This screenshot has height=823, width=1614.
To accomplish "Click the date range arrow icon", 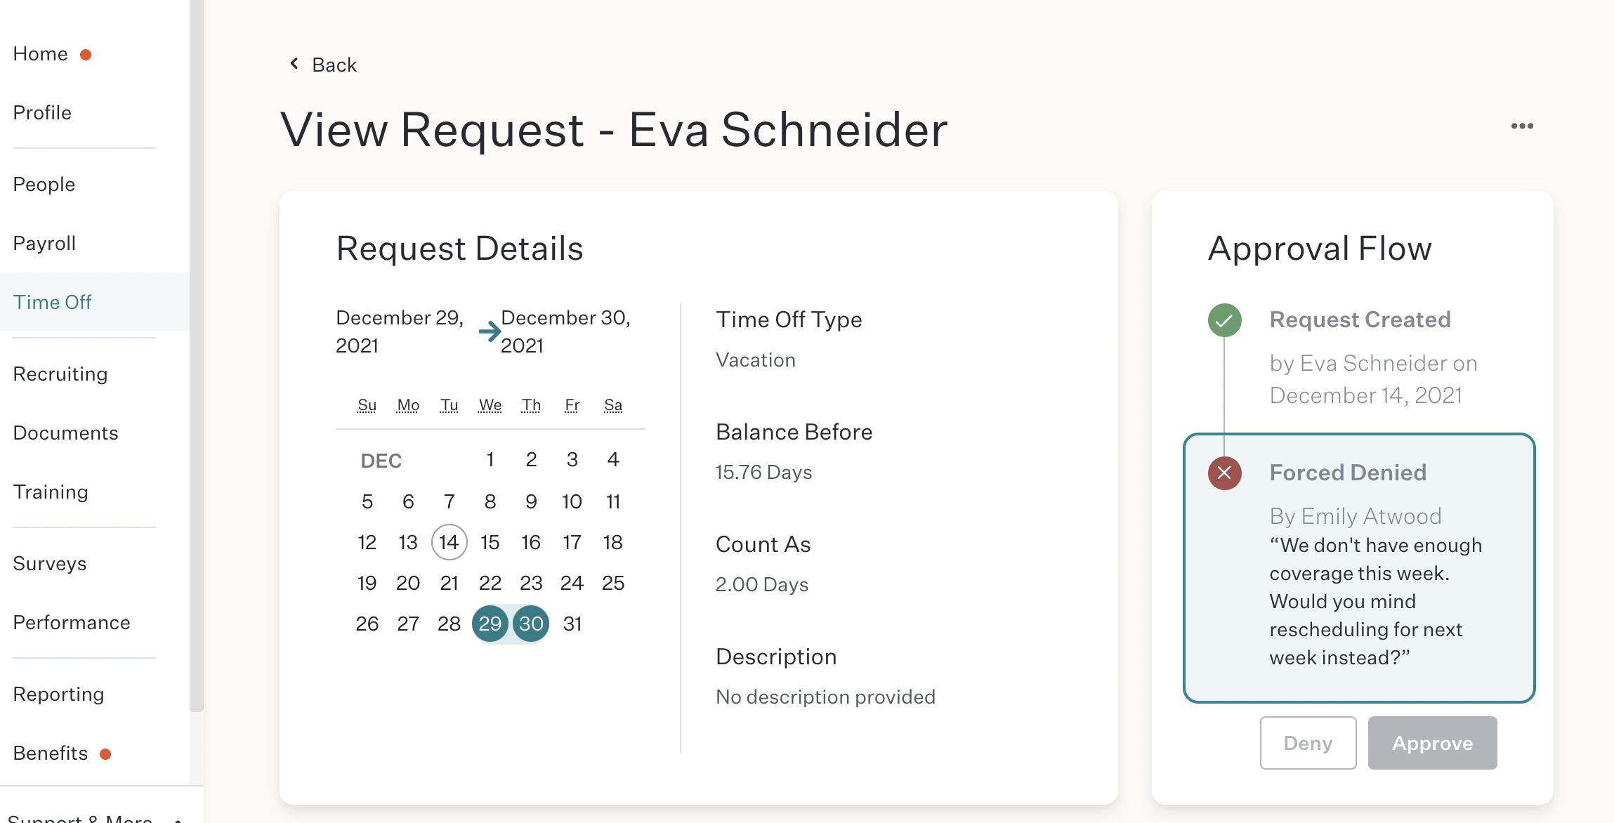I will point(490,331).
